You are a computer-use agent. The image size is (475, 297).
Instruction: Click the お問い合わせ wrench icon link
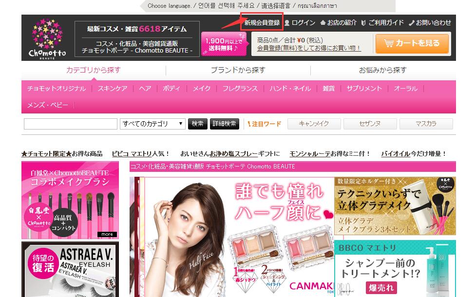coord(430,23)
